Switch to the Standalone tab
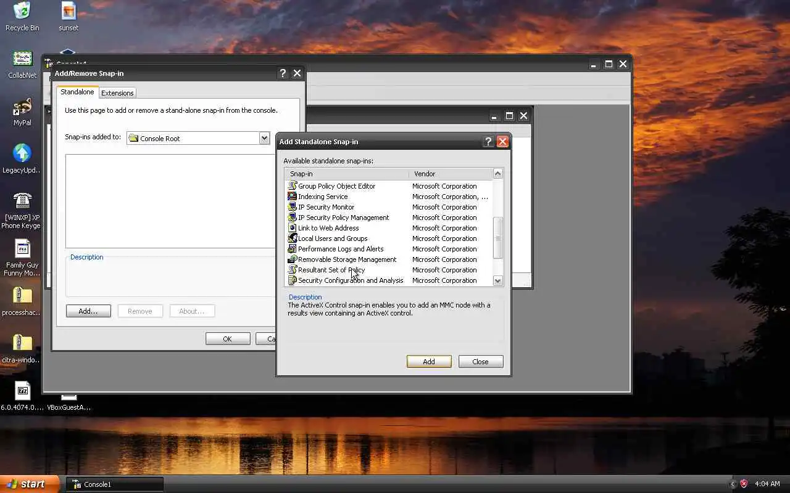 [x=77, y=92]
